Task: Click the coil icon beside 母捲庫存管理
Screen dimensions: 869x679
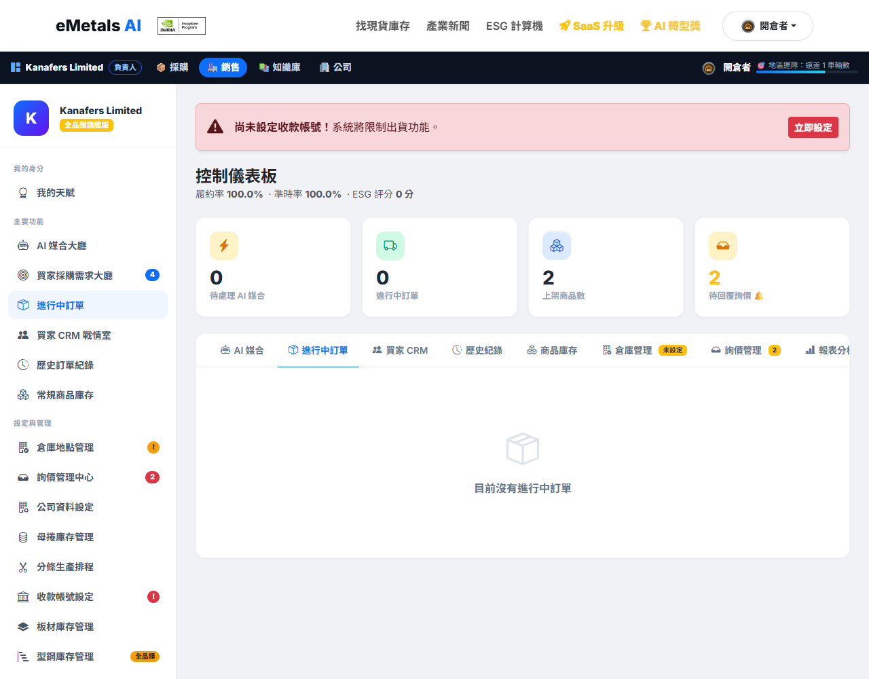Action: (x=23, y=537)
